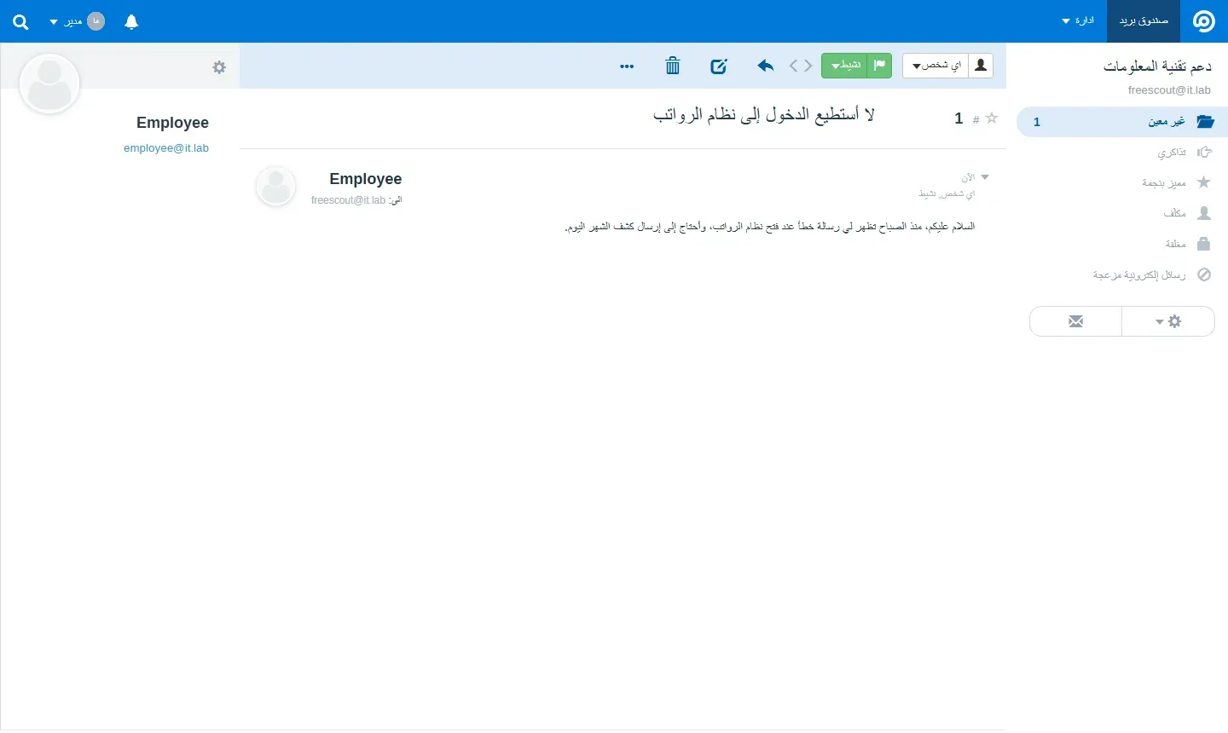This screenshot has height=733, width=1228.
Task: Toggle the star on conversation #1
Action: (992, 118)
